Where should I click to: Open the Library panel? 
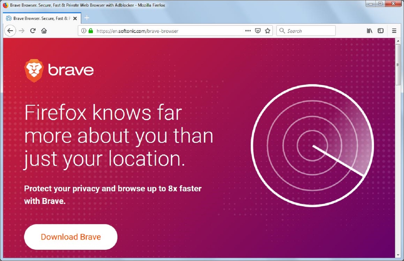369,31
